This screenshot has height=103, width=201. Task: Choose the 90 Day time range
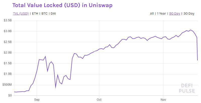175,14
